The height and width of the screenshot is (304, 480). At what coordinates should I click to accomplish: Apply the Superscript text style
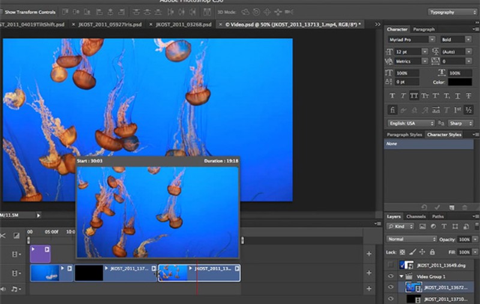(x=436, y=96)
